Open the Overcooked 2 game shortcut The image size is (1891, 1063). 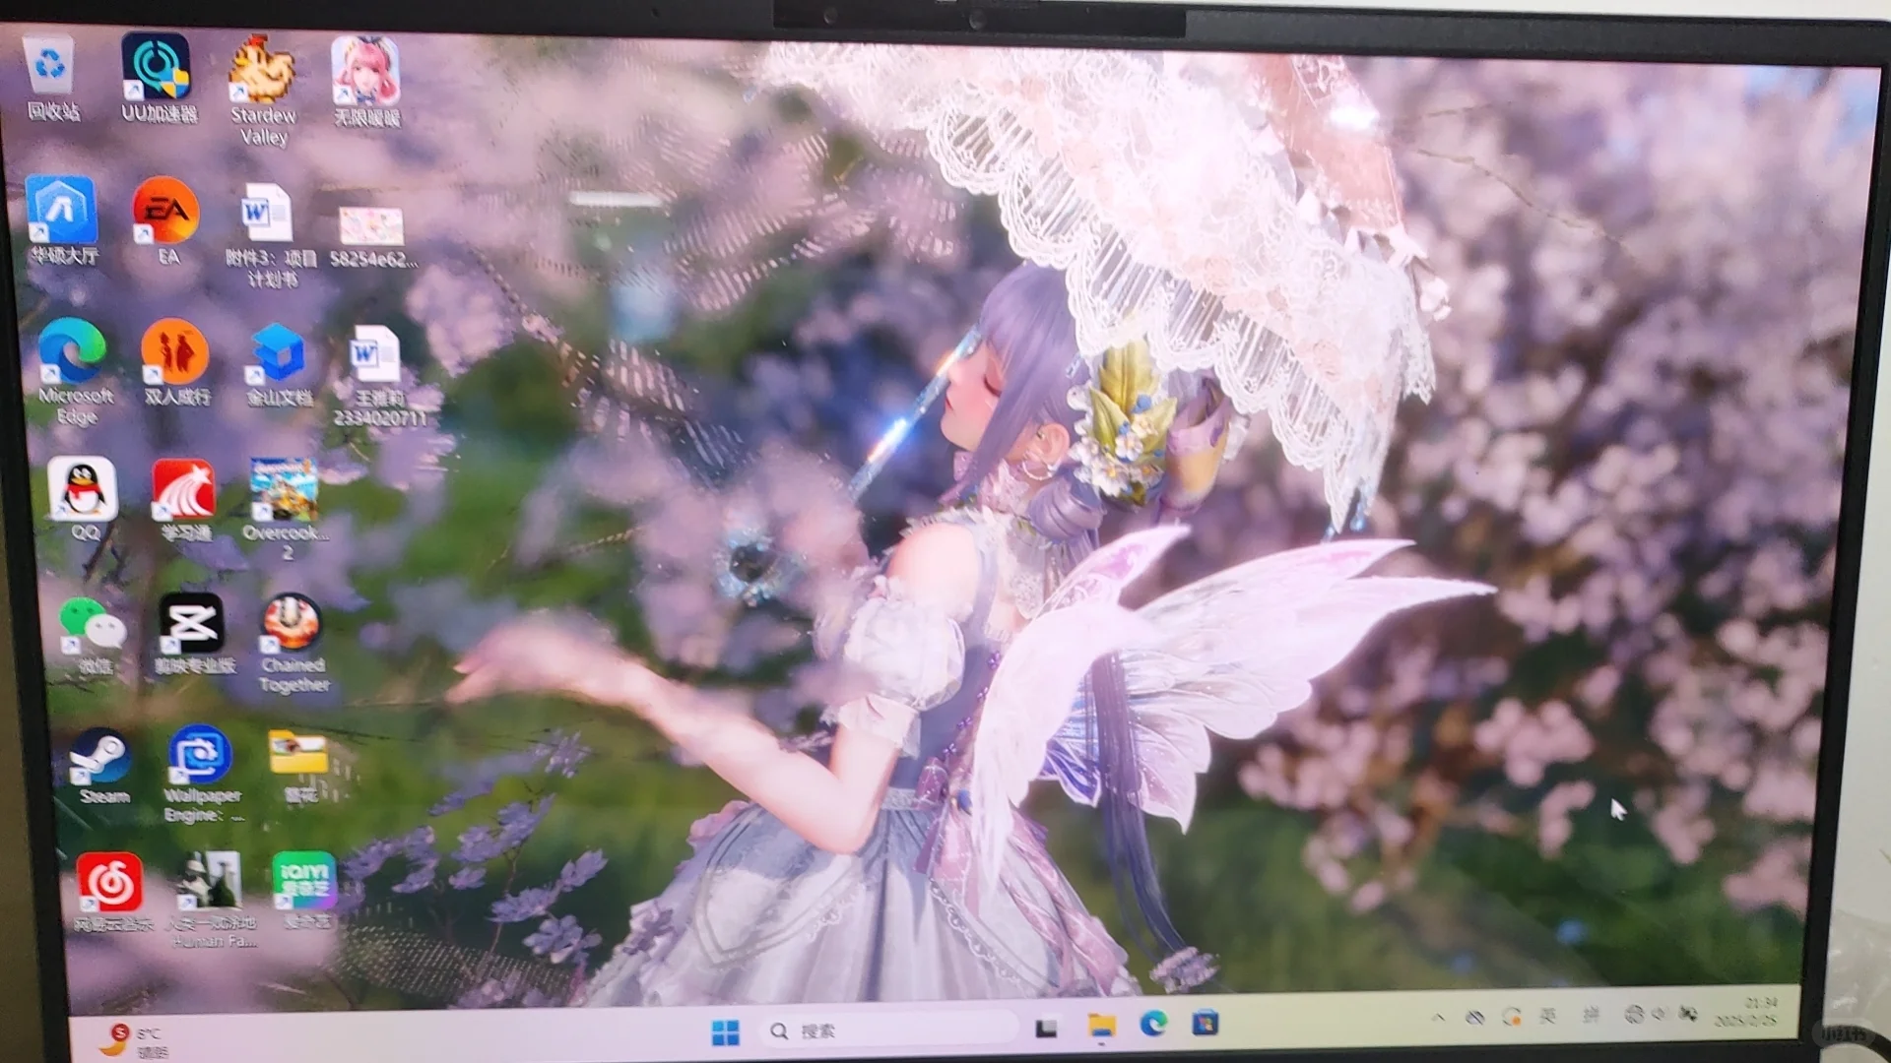[286, 509]
